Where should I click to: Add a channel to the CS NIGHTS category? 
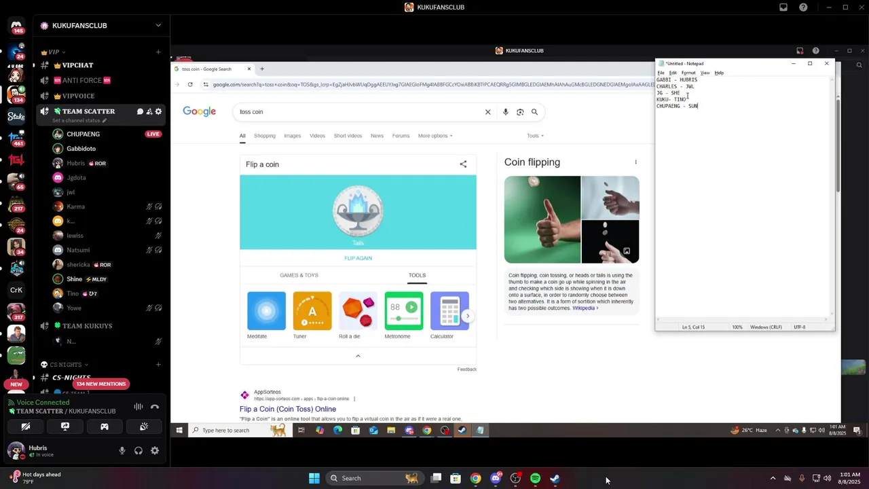[158, 365]
